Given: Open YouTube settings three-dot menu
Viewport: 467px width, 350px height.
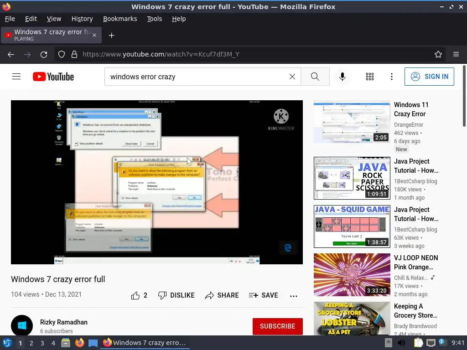Looking at the screenshot, I should pos(391,77).
